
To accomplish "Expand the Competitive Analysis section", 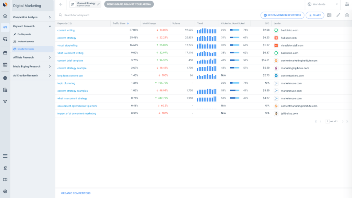I will click(32, 17).
